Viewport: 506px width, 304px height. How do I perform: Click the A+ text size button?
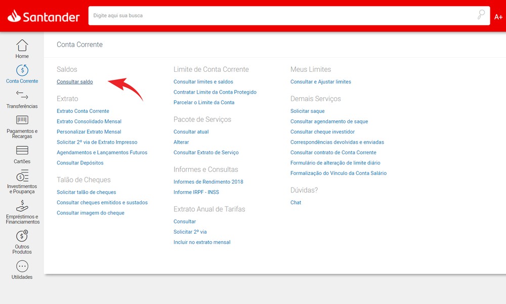tap(498, 16)
